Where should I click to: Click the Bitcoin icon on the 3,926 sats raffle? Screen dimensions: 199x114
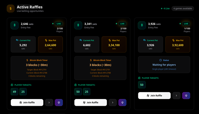click(x=142, y=25)
